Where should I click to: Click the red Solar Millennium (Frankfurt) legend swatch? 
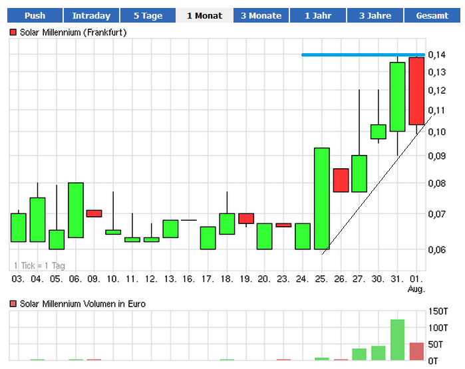point(13,32)
